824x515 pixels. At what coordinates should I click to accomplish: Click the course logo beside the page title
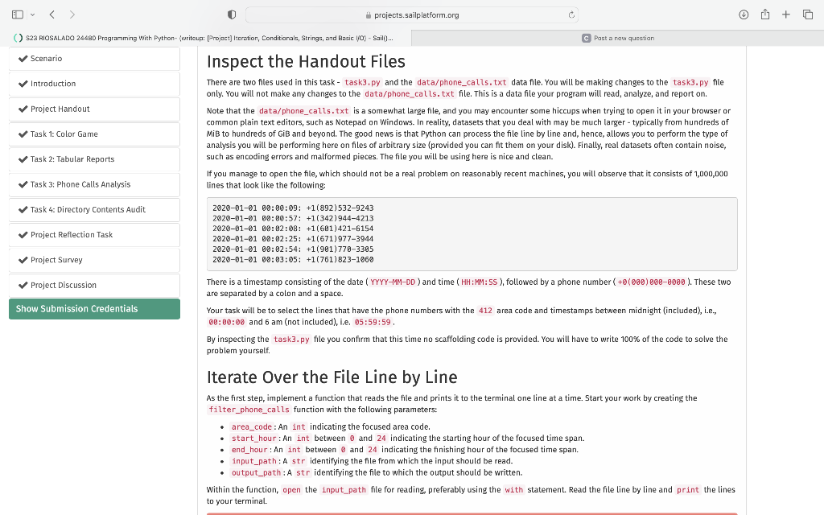tap(14, 37)
